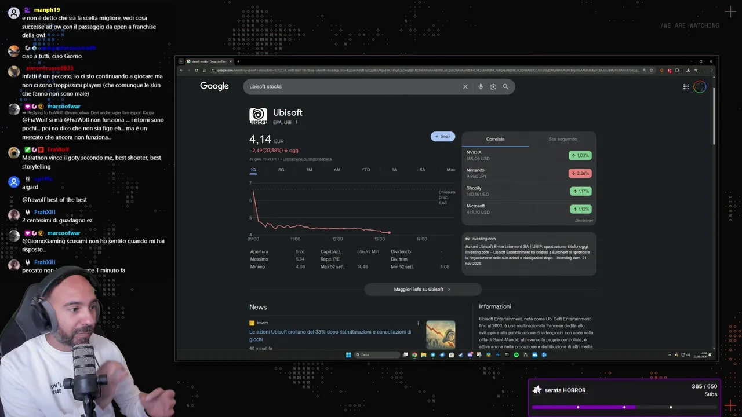Open the Chrome downloads icon
The width and height of the screenshot is (742, 417).
click(688, 70)
